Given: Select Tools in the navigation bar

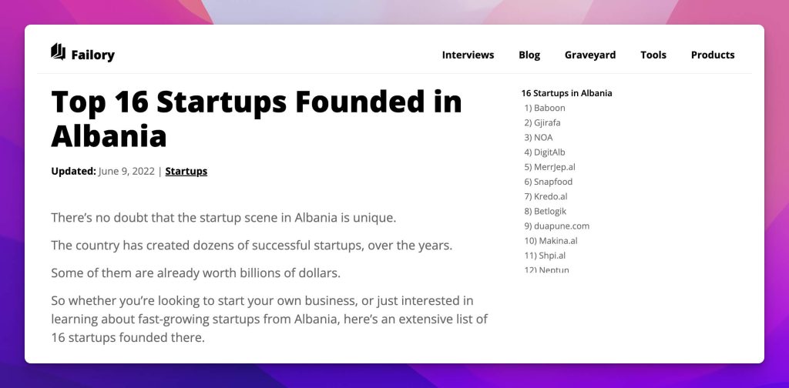Looking at the screenshot, I should point(653,55).
